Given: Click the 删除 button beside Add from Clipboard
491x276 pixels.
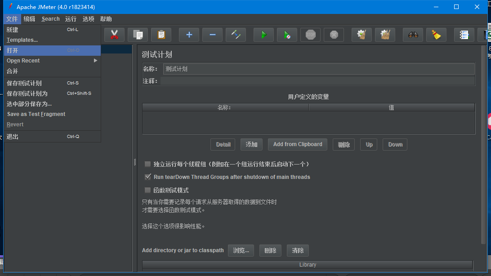Looking at the screenshot, I should point(344,145).
